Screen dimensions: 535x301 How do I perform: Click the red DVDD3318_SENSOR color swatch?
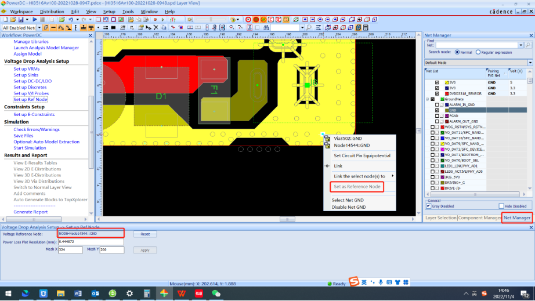(x=447, y=93)
